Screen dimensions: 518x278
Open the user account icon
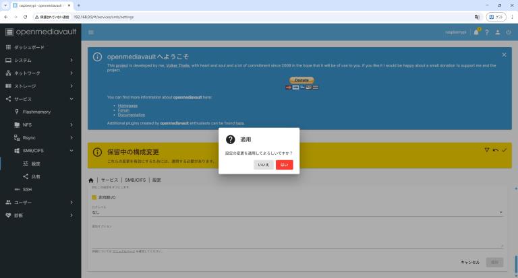click(x=498, y=32)
